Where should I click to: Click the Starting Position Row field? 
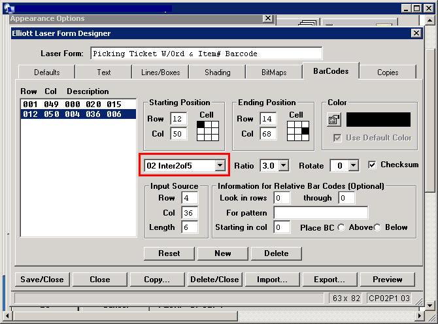[178, 119]
